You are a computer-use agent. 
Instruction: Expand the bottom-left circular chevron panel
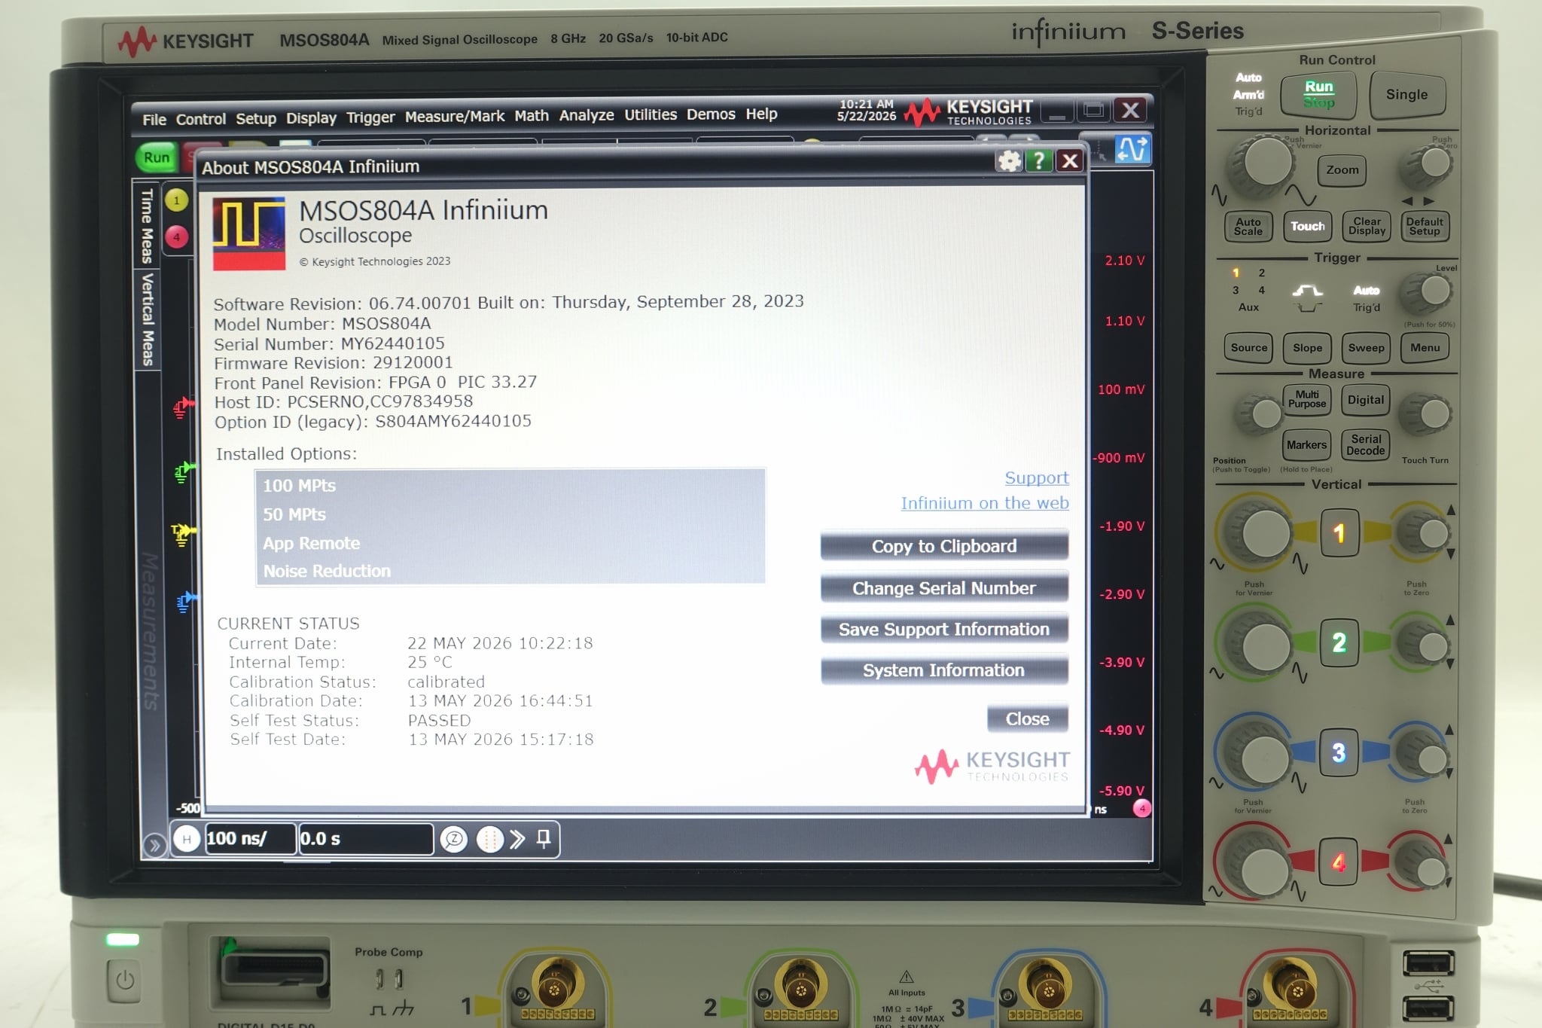(154, 845)
